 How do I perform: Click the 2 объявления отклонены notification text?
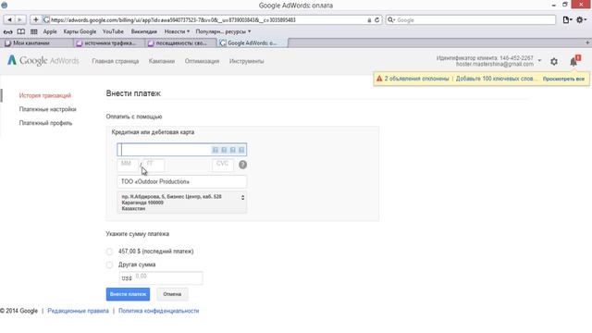click(x=417, y=79)
